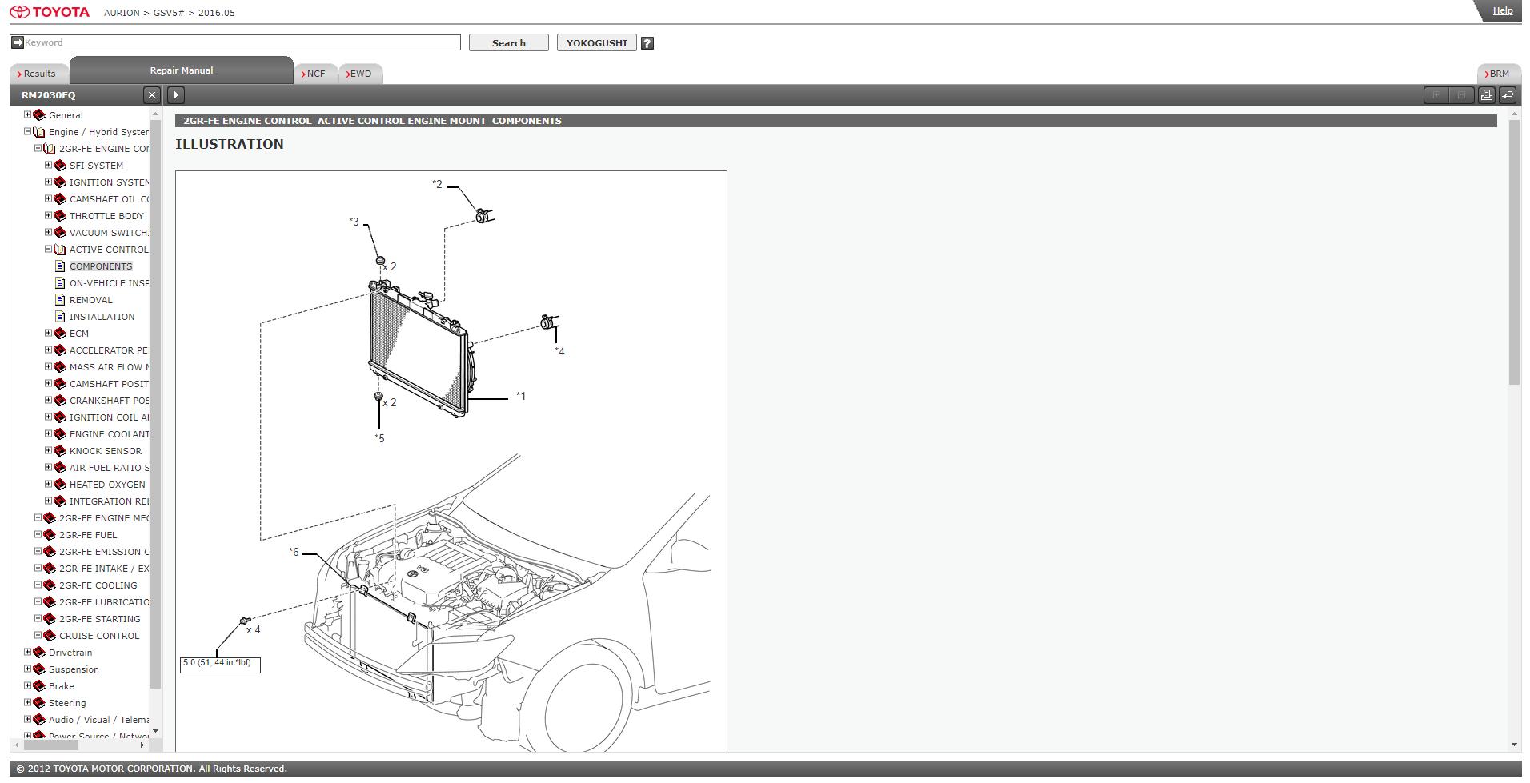Image resolution: width=1530 pixels, height=783 pixels.
Task: Expand the 2GR-FE STARTING node
Action: click(38, 618)
